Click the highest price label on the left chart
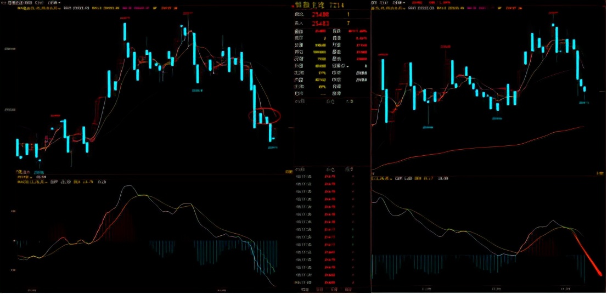Viewport: 607px width, 294px height. pos(125,18)
